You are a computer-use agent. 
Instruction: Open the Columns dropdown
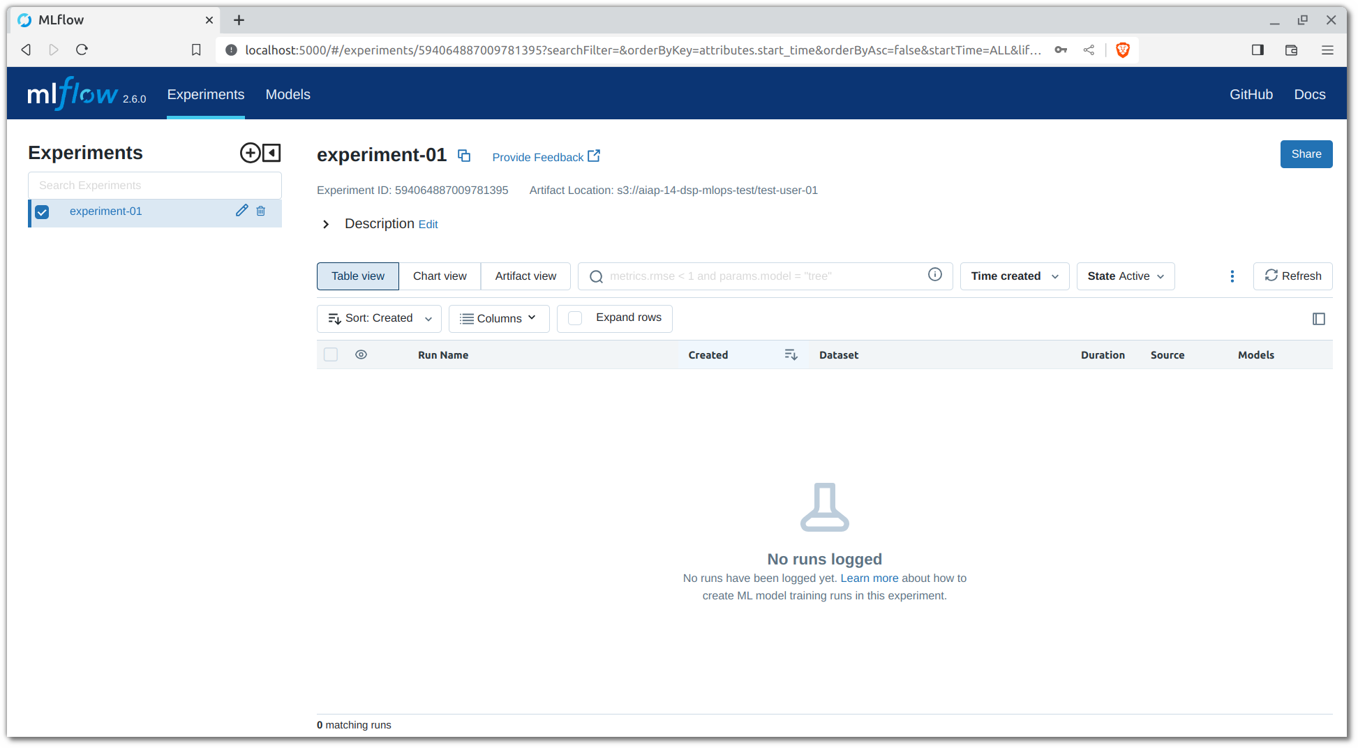pos(499,319)
